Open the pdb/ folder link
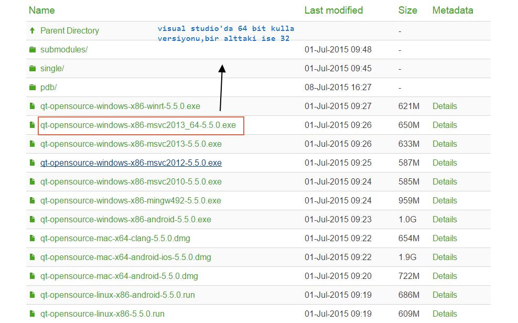This screenshot has height=323, width=518. 49,87
